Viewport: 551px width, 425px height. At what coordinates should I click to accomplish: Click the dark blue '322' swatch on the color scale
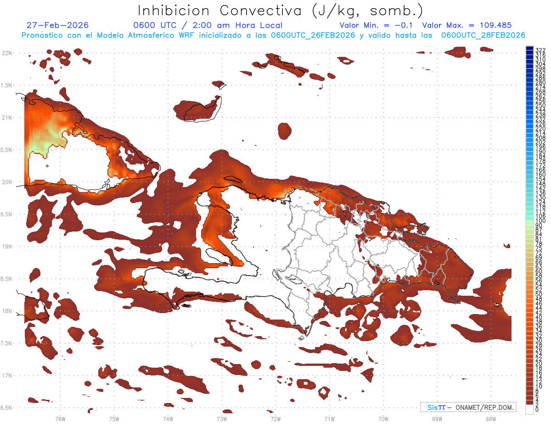point(529,49)
